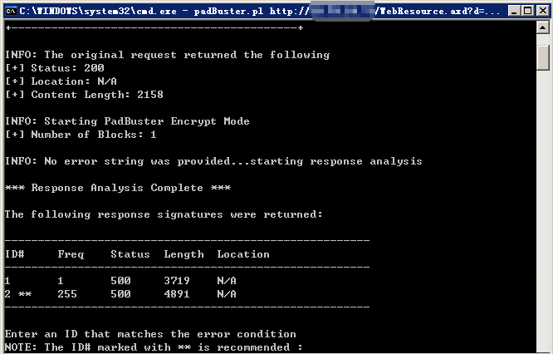
Task: Maximize the command prompt window
Action: coord(528,11)
